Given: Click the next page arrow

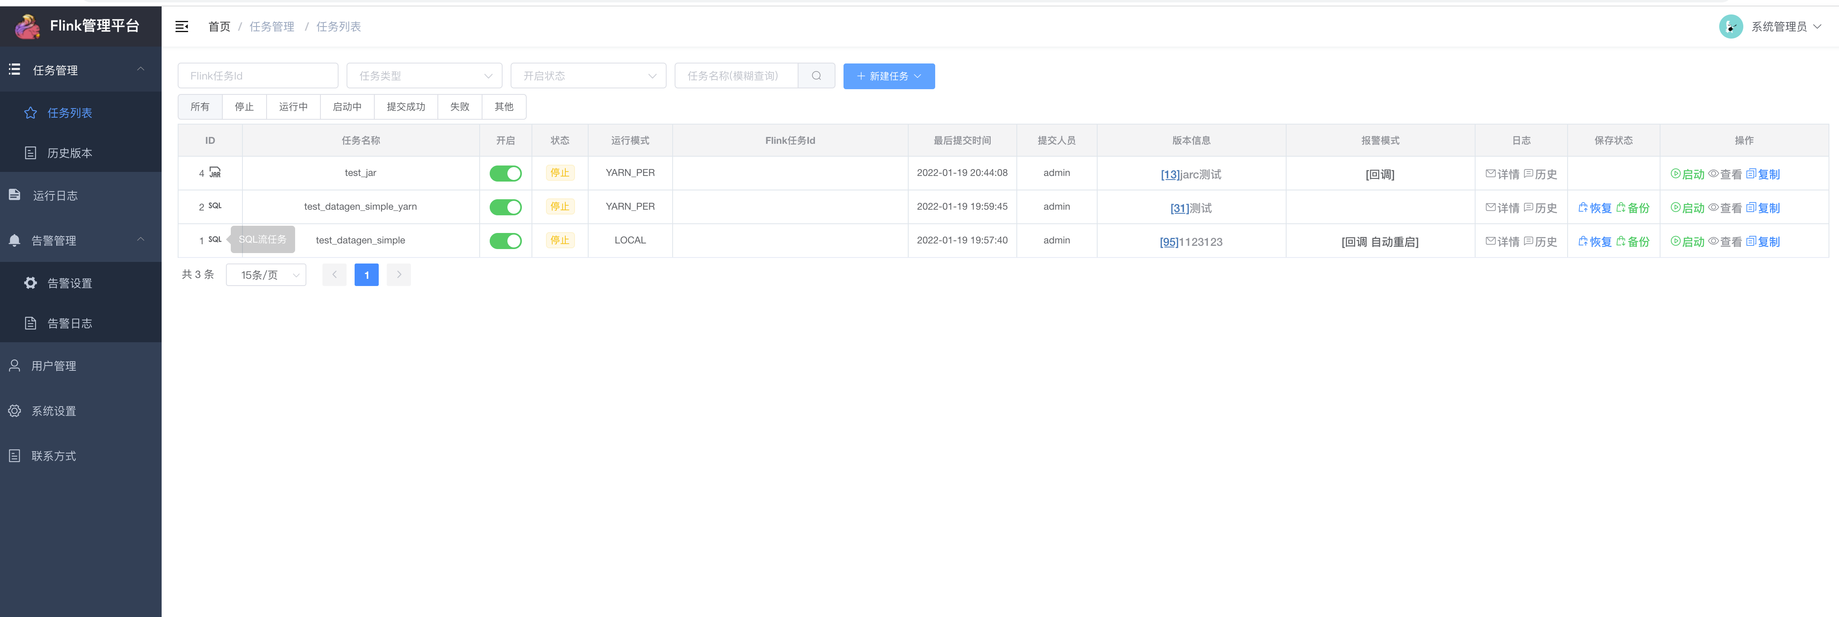Looking at the screenshot, I should pyautogui.click(x=398, y=275).
